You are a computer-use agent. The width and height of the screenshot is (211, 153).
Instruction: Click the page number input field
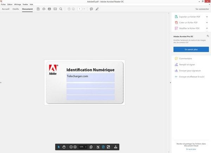click(79, 9)
